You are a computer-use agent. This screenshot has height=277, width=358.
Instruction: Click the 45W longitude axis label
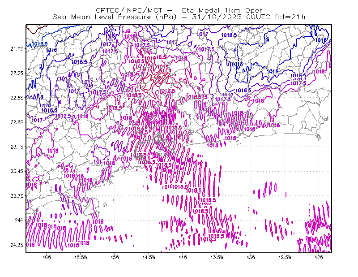tap(115, 257)
